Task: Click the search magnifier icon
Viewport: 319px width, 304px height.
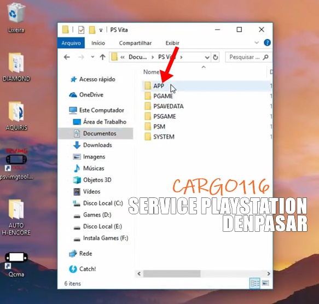Action: click(x=265, y=57)
